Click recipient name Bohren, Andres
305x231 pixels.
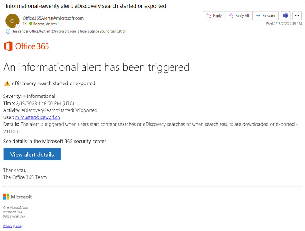45,24
